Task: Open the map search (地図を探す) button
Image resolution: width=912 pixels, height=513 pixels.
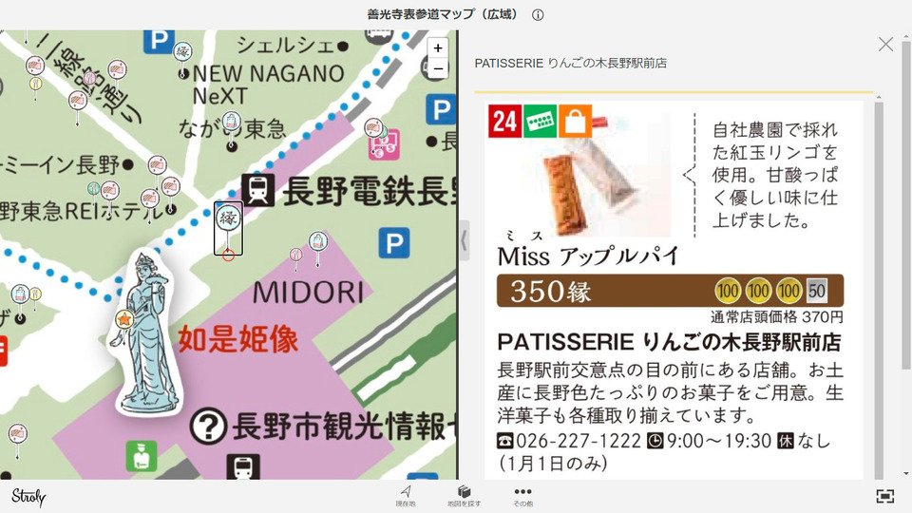Action: coord(464,496)
